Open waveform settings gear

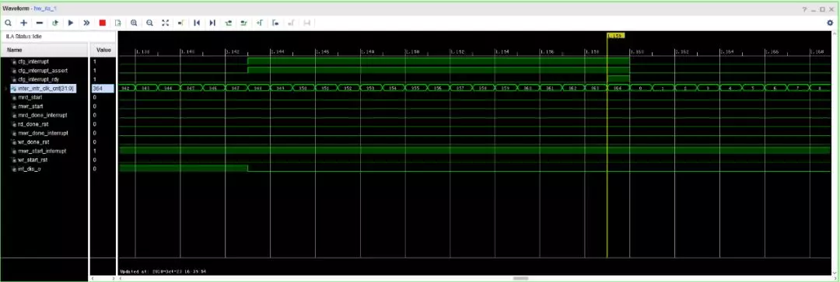point(831,23)
